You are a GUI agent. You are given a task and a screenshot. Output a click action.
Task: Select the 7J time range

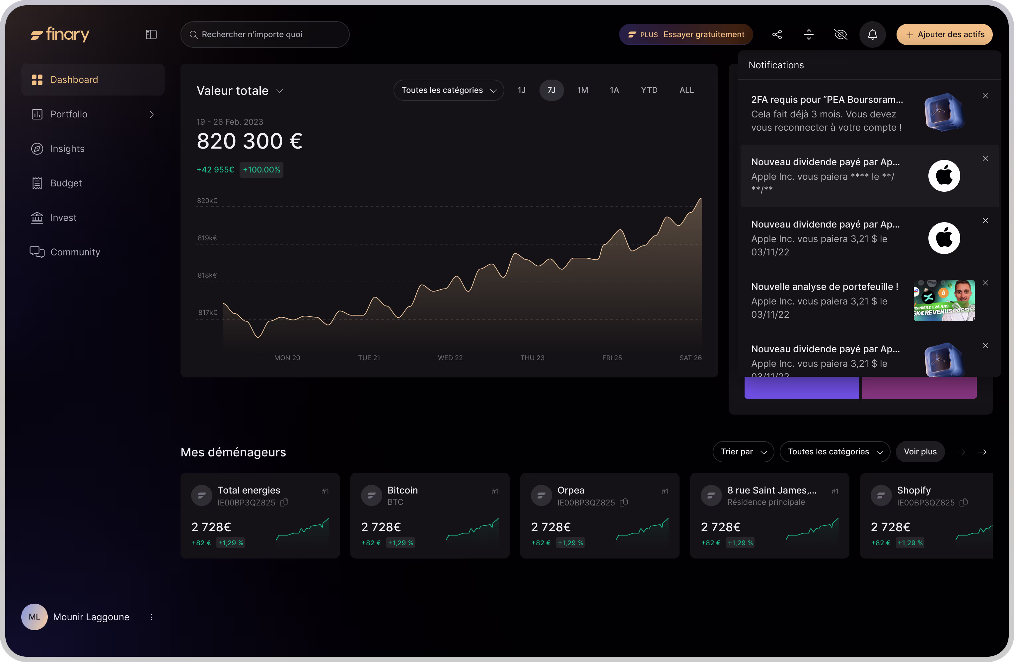coord(551,90)
